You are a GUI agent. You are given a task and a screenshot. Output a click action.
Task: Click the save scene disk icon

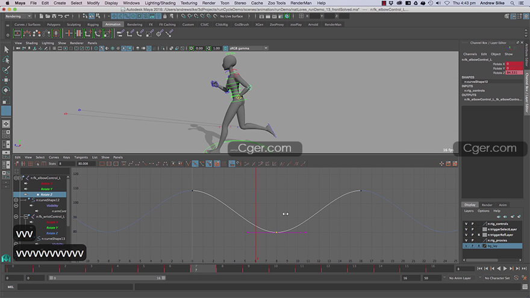pos(54,16)
